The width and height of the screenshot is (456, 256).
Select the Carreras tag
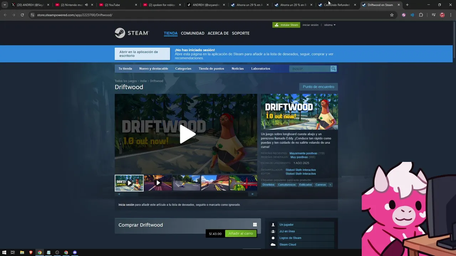321,185
